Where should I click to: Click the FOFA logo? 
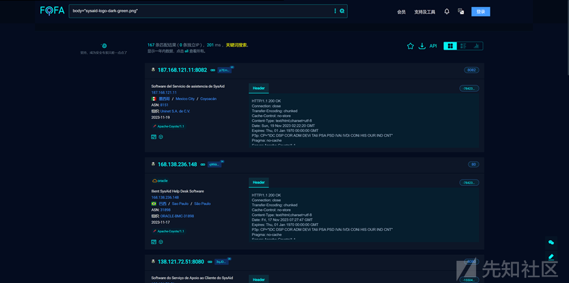tap(51, 11)
